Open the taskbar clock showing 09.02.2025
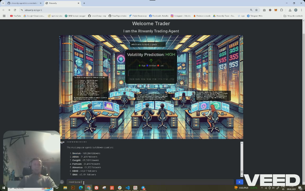 291,188
